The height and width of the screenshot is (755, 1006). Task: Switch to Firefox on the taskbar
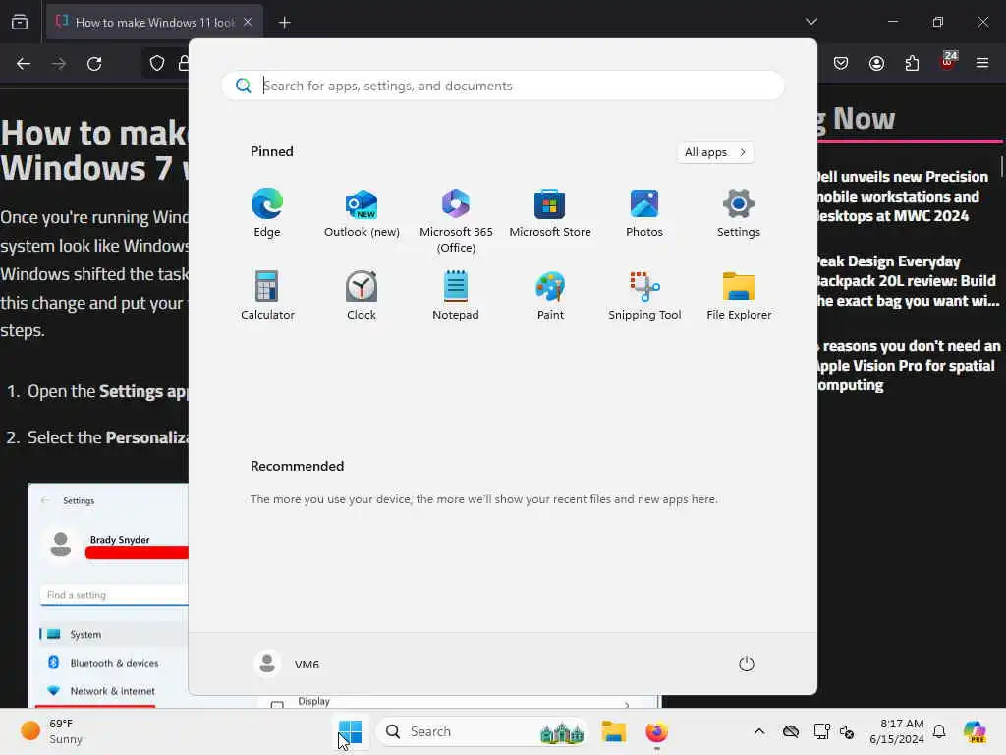pos(656,731)
